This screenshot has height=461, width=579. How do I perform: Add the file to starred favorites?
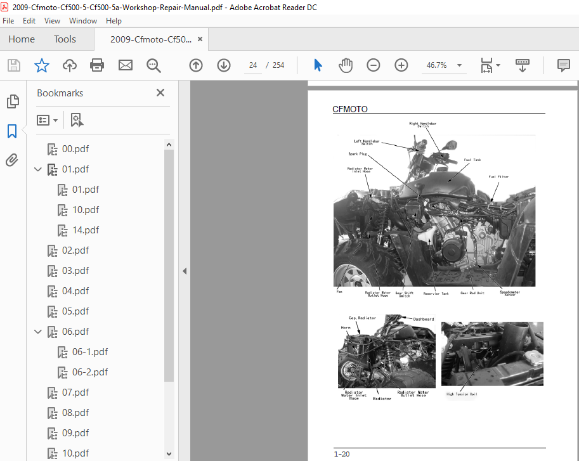coord(42,65)
